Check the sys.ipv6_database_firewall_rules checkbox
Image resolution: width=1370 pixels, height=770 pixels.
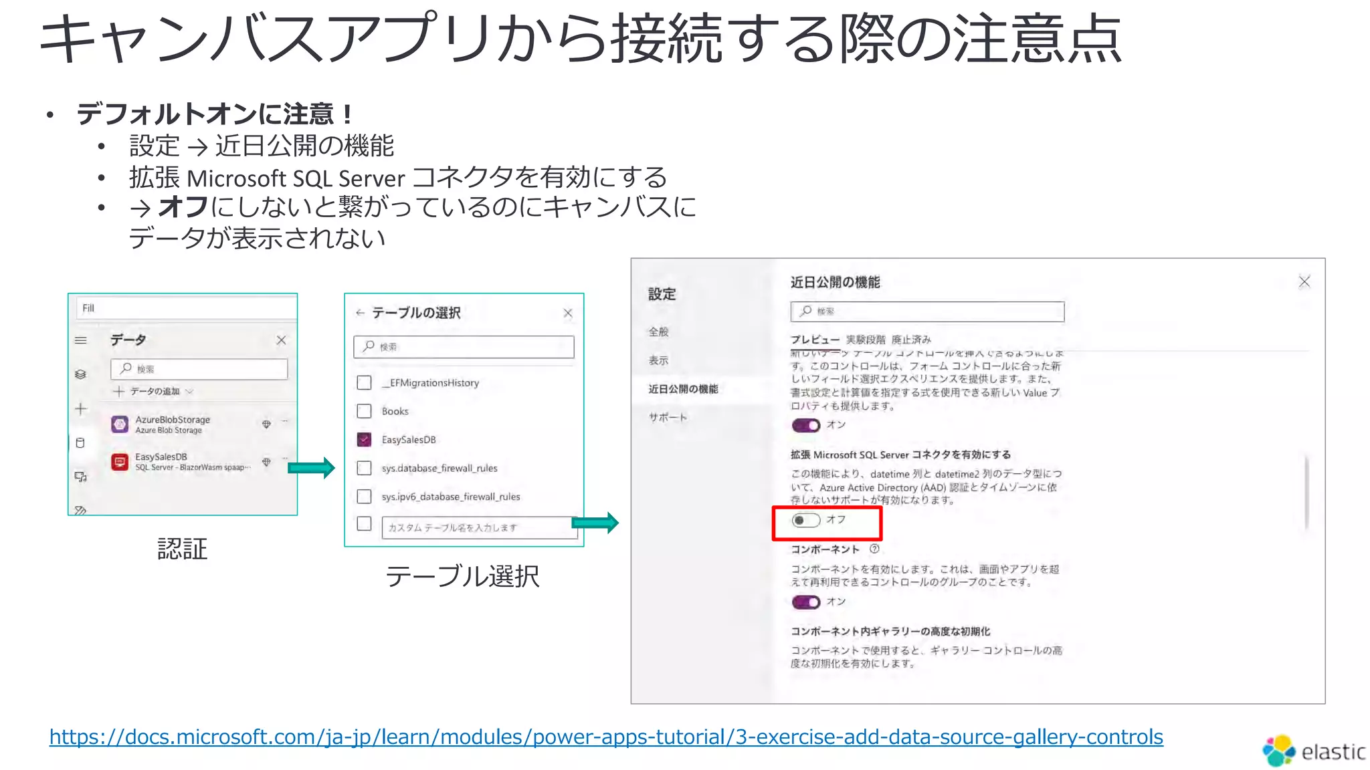click(x=364, y=497)
